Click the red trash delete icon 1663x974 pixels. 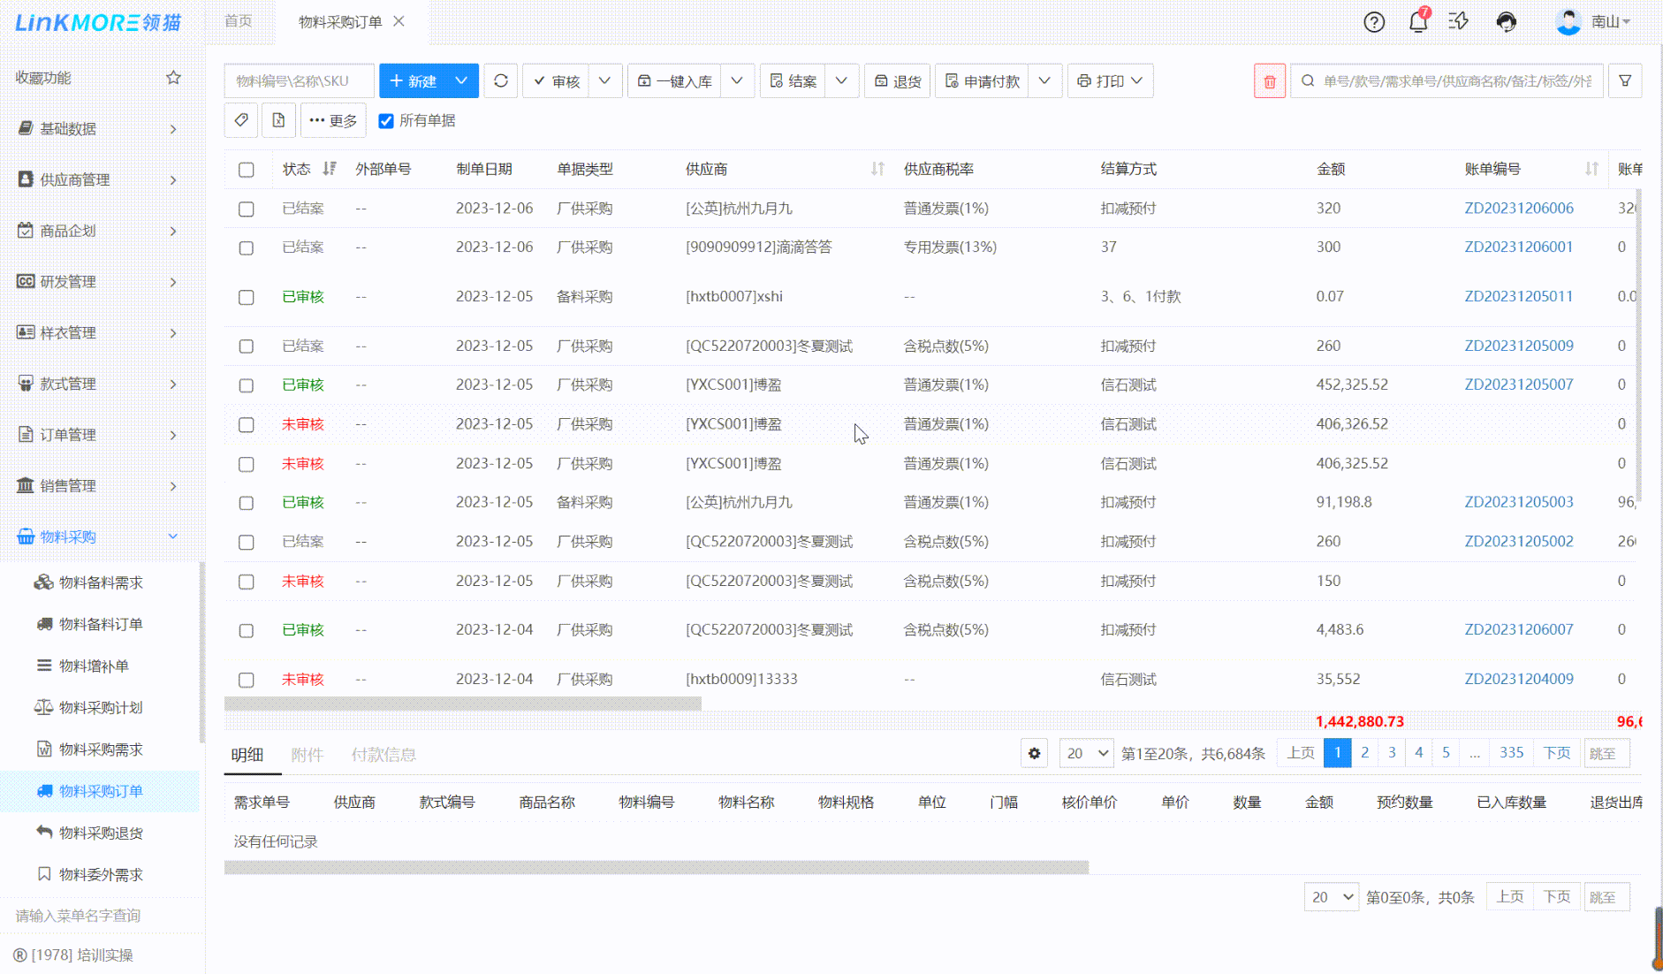[x=1269, y=81]
